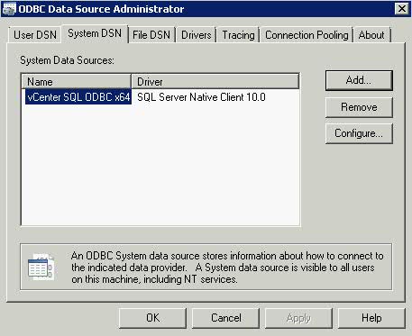This screenshot has width=412, height=336.
Task: Open the Tracing tab
Action: pos(238,35)
